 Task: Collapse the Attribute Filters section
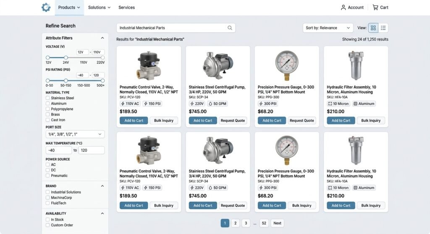(x=102, y=38)
